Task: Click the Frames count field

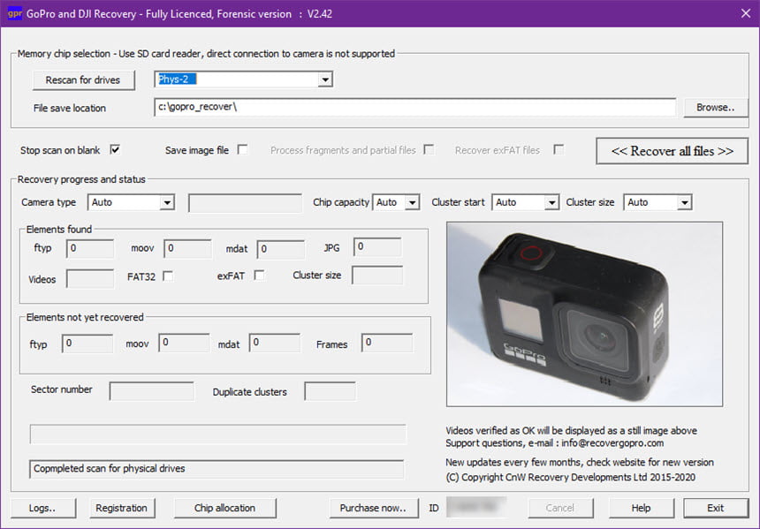Action: 387,343
